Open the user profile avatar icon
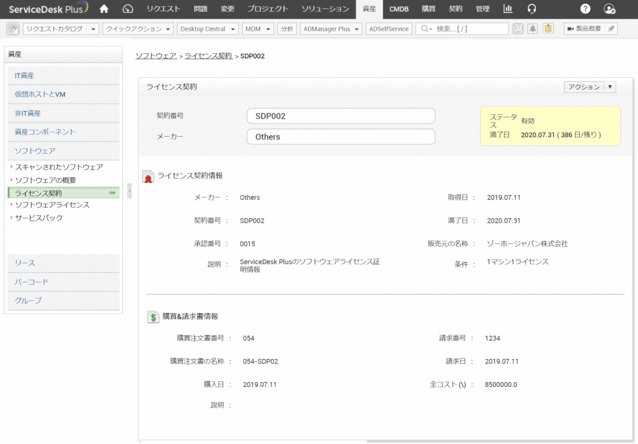The image size is (638, 444). 609,9
